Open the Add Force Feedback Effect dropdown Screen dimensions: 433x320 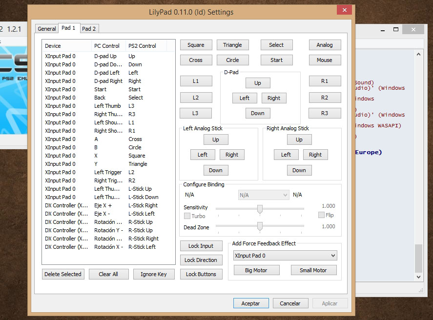(285, 255)
